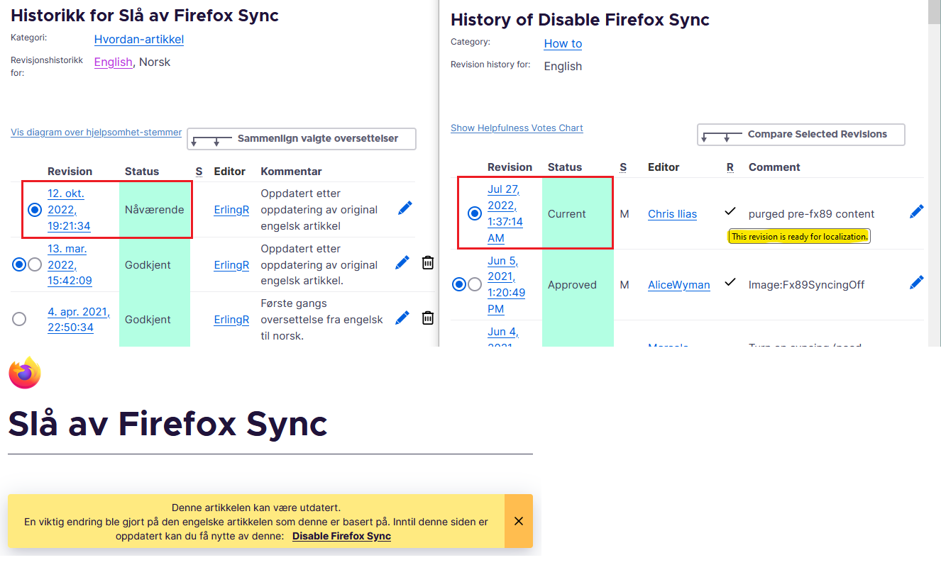Click the Approved status cell
941x582 pixels.
[577, 284]
